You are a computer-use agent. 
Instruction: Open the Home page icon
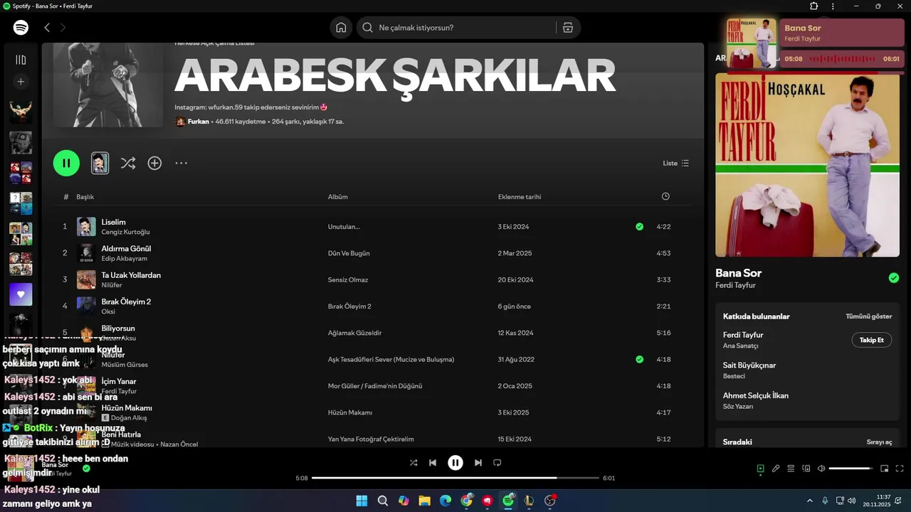(341, 28)
